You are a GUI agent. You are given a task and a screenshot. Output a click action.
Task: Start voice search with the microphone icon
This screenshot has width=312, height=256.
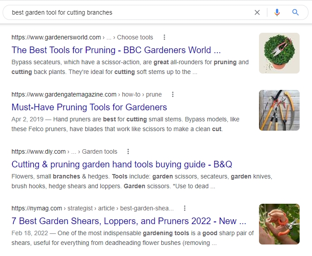(x=277, y=12)
